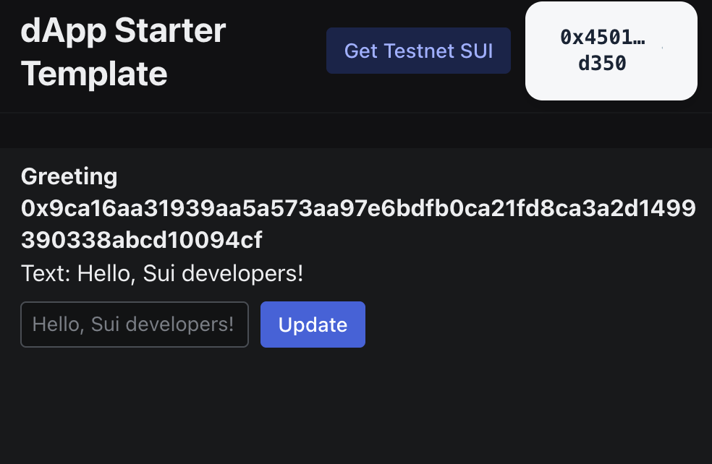712x464 pixels.
Task: Submit the new greeting with Update
Action: point(313,325)
